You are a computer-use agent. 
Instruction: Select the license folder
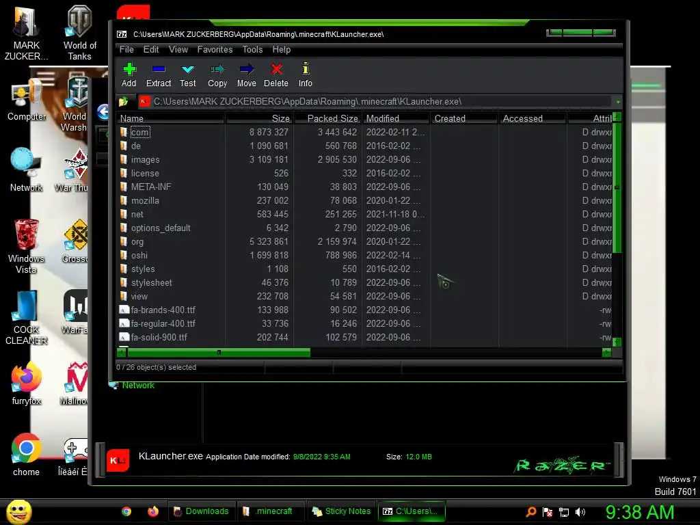[x=145, y=173]
